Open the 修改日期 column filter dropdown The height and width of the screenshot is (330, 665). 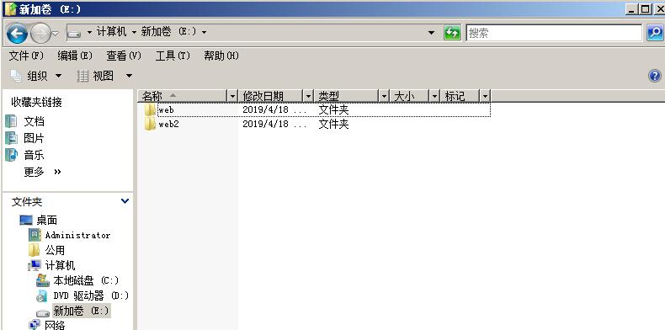(308, 96)
